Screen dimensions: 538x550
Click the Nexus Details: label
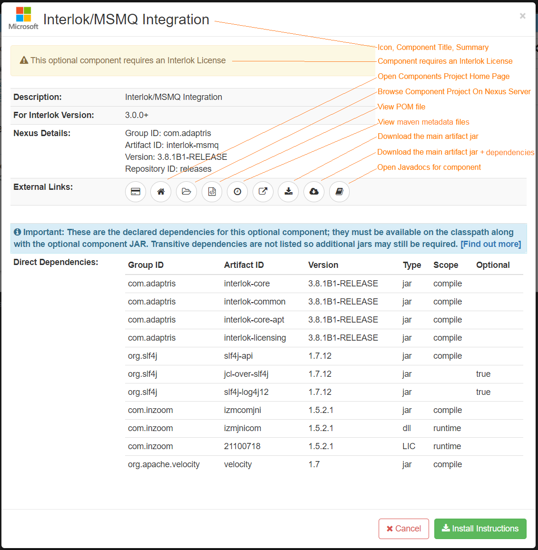pos(42,133)
